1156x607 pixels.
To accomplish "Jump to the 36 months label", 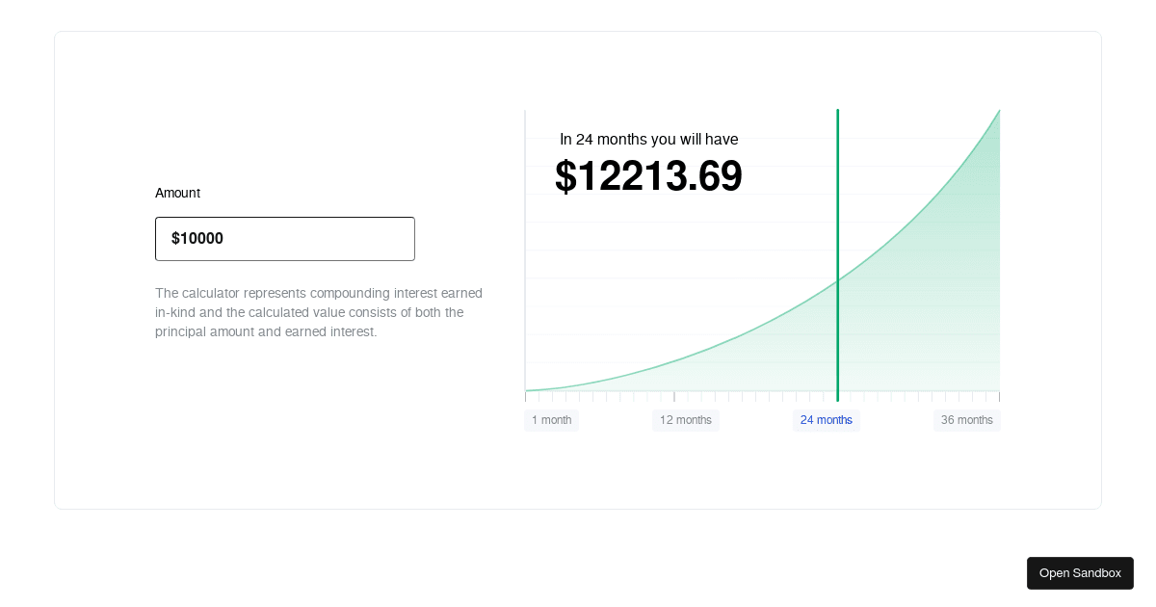I will (967, 420).
